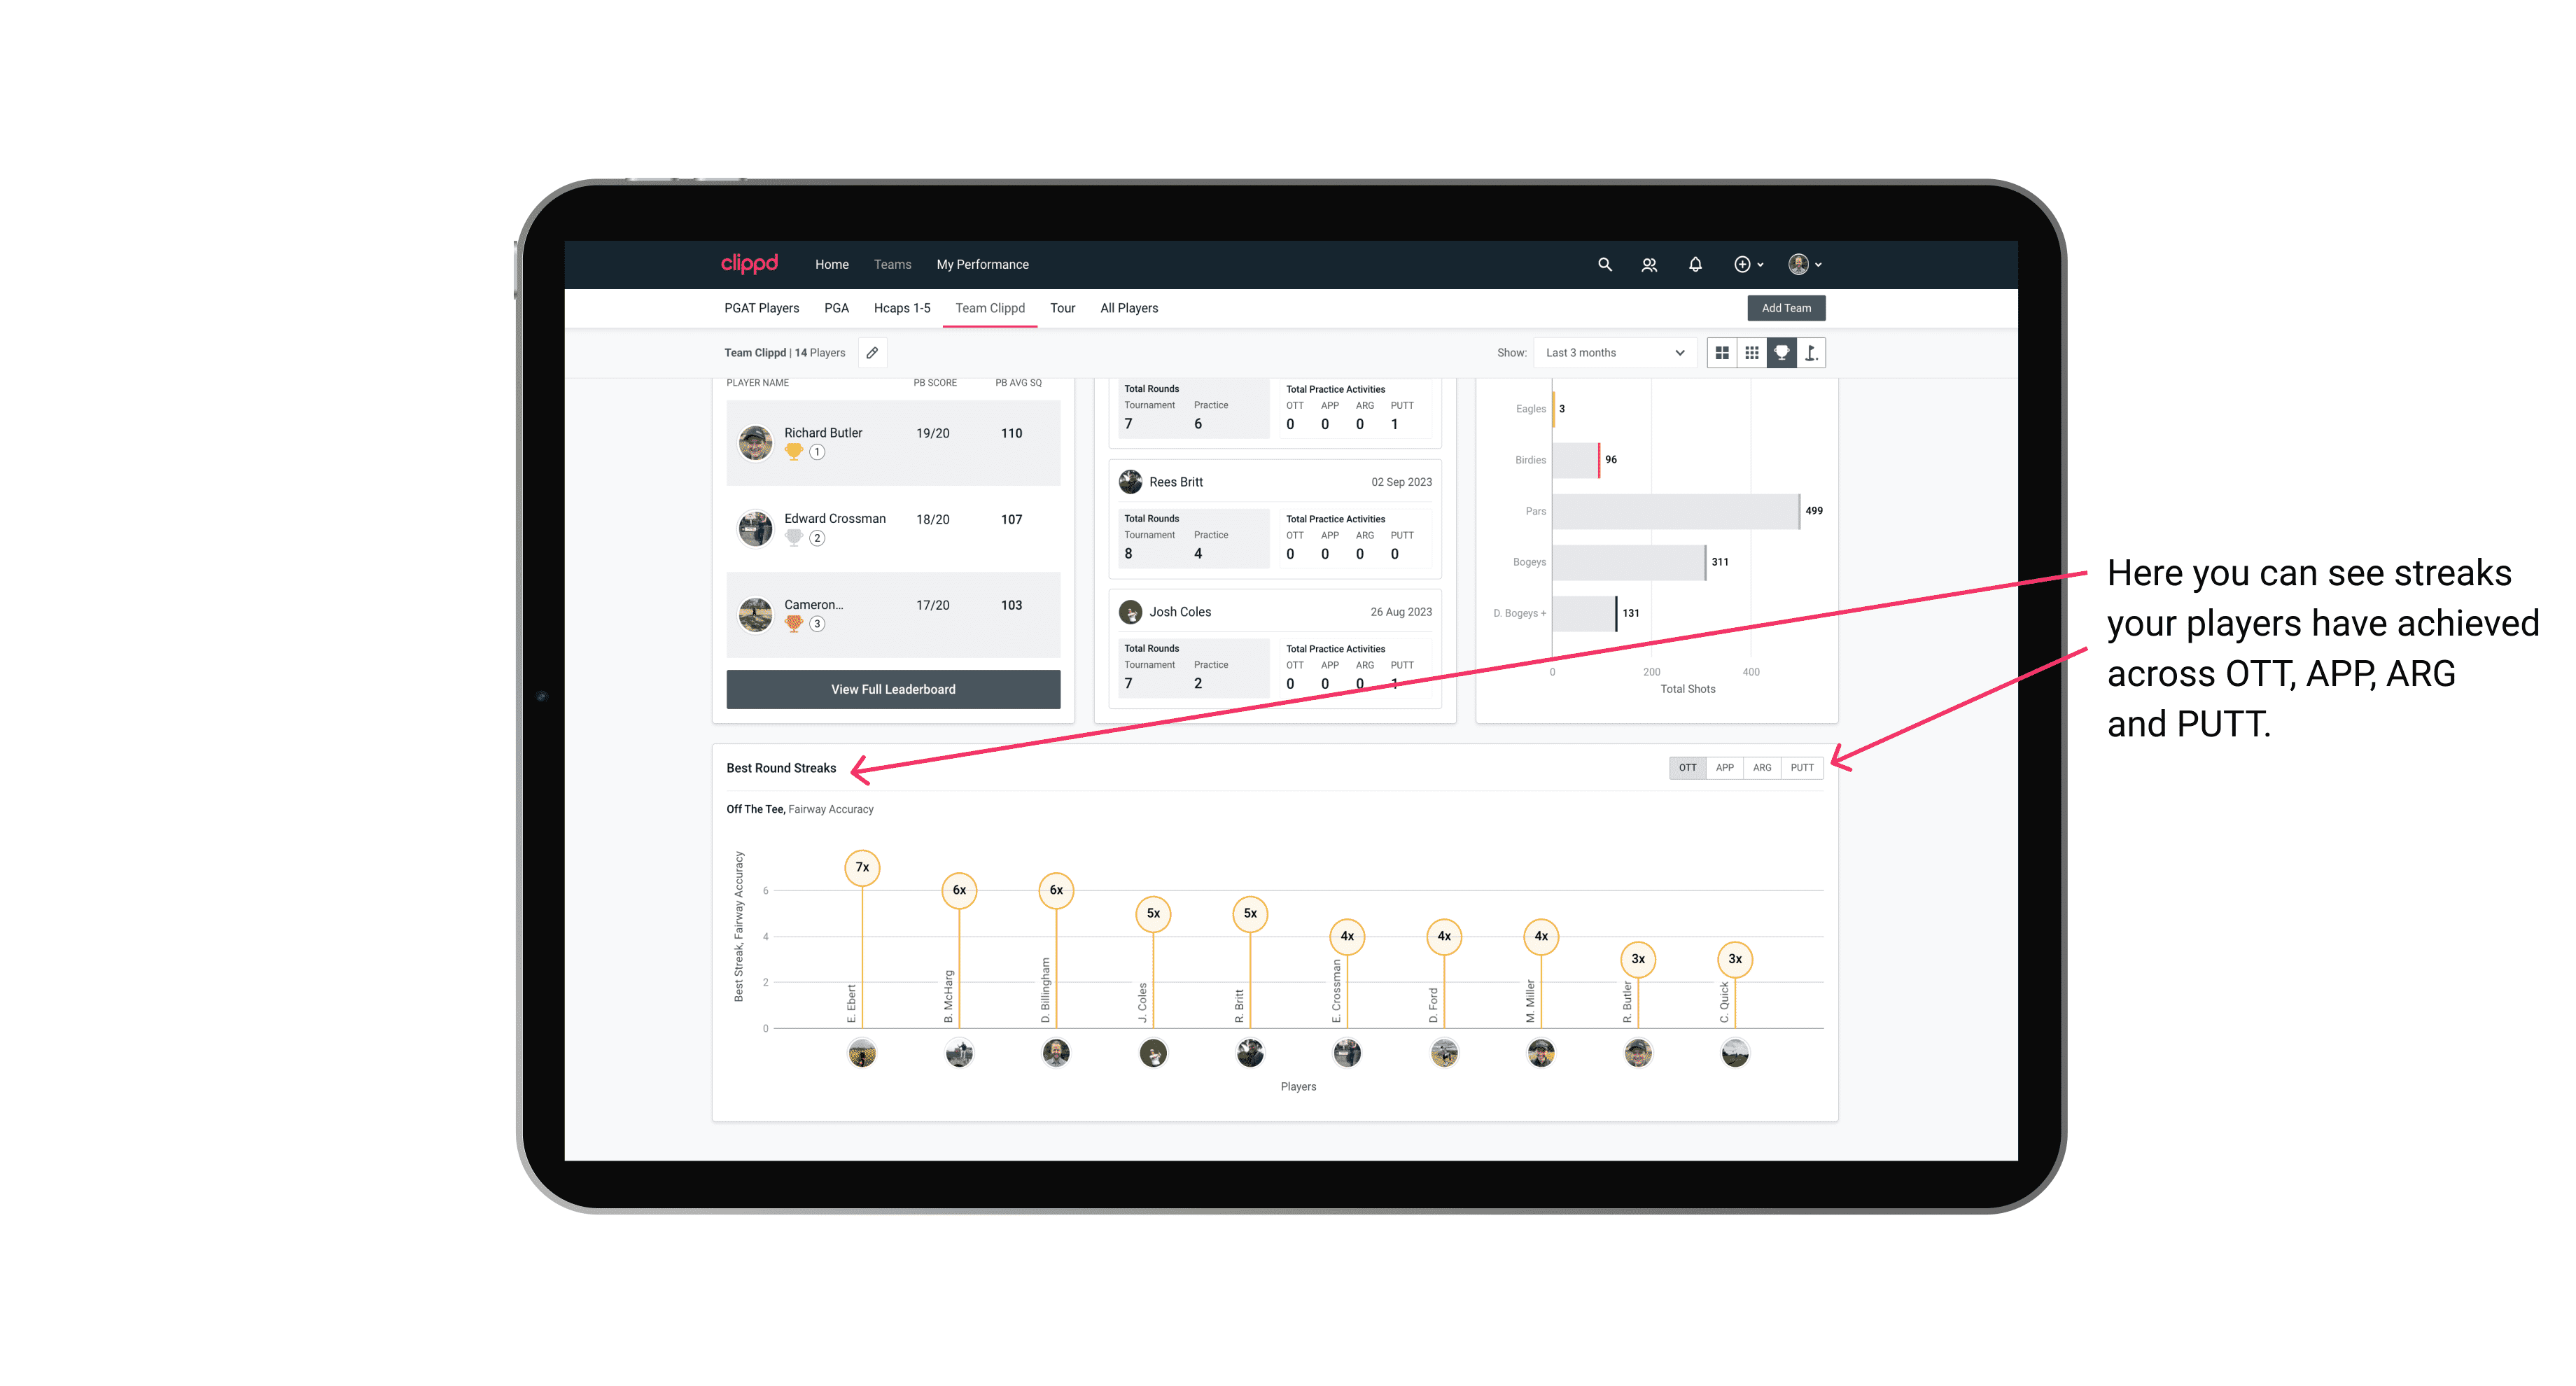
Task: Open the Last 3 months date range dropdown
Action: click(1612, 353)
